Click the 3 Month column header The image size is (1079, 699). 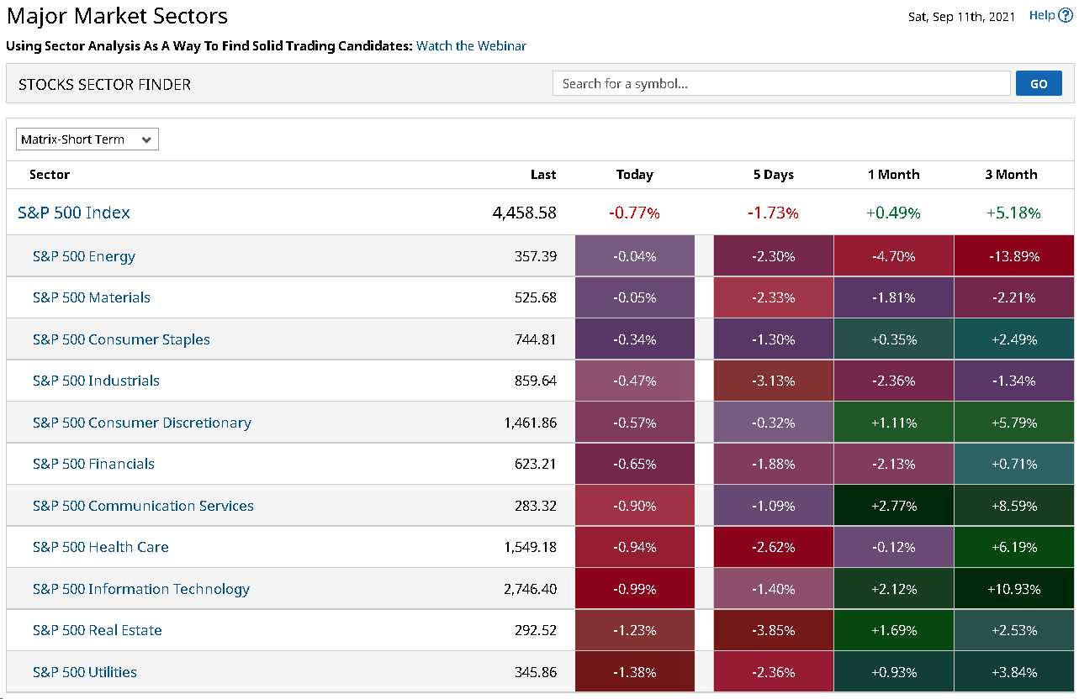click(1012, 175)
